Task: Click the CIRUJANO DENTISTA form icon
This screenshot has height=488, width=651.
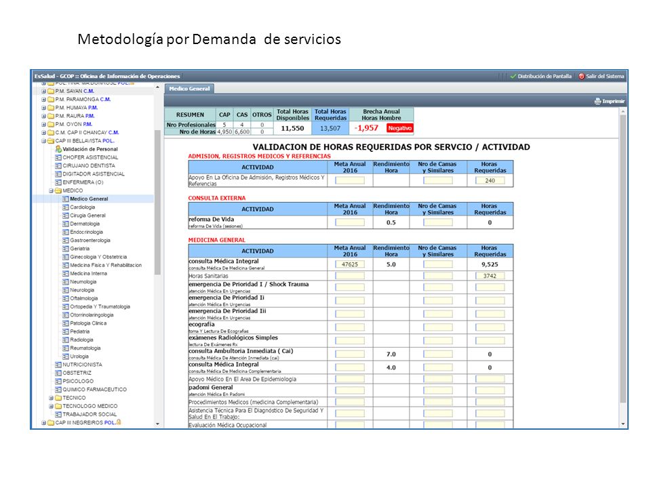Action: pyautogui.click(x=58, y=165)
